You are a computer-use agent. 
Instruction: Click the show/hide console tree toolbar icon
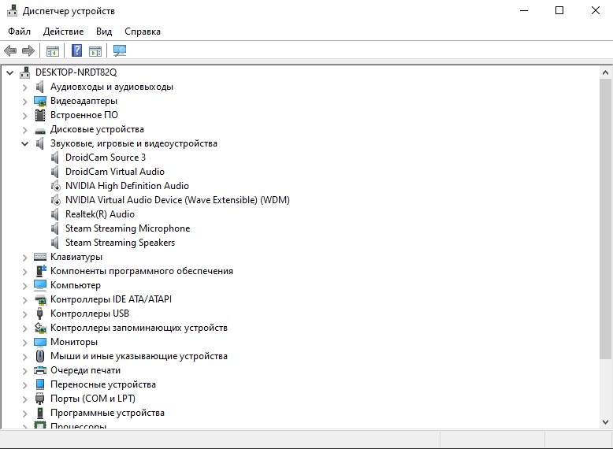[52, 50]
